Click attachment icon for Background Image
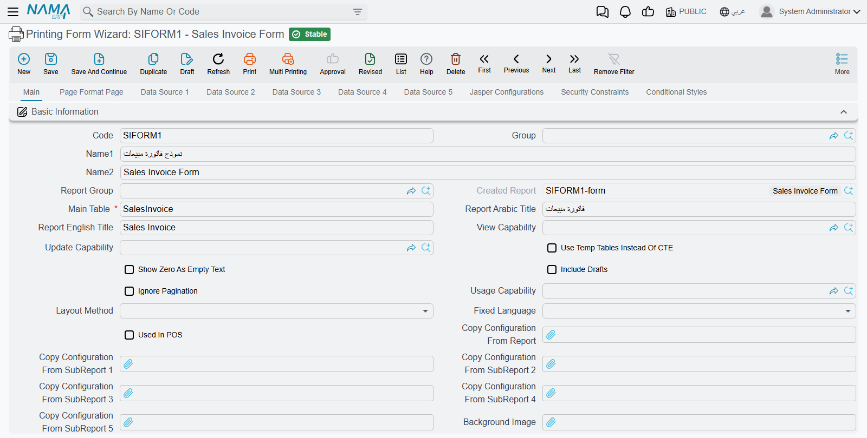Image resolution: width=867 pixels, height=438 pixels. pyautogui.click(x=551, y=422)
